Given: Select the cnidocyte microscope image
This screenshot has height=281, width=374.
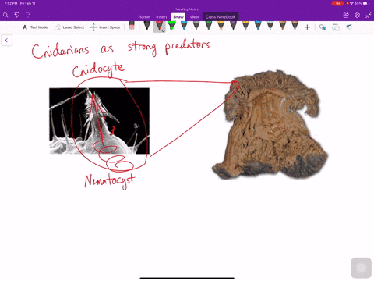Looking at the screenshot, I should click(x=99, y=121).
